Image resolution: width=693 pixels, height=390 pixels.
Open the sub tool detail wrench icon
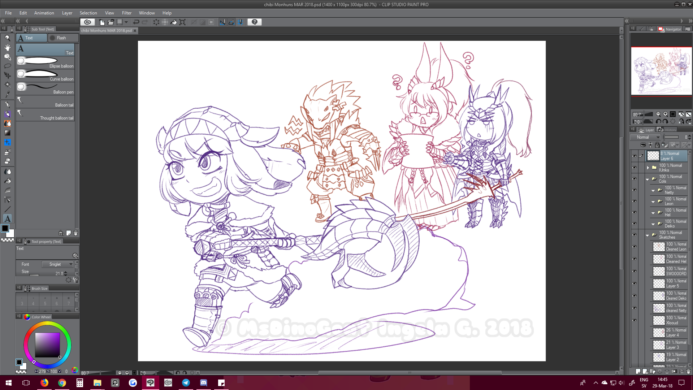click(x=76, y=279)
